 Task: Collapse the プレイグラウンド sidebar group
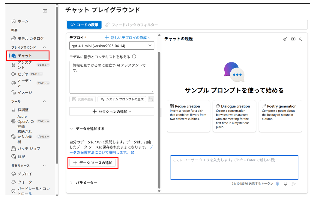(44, 47)
